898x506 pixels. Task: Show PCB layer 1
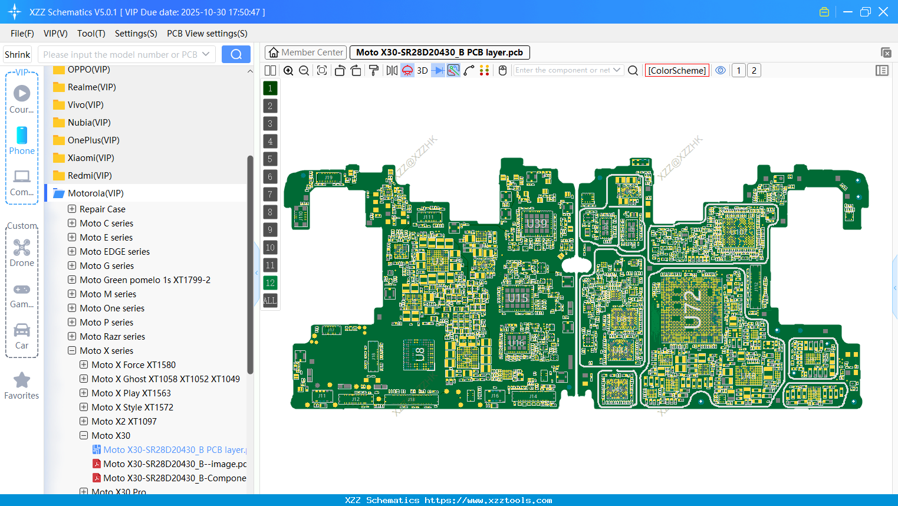point(270,88)
